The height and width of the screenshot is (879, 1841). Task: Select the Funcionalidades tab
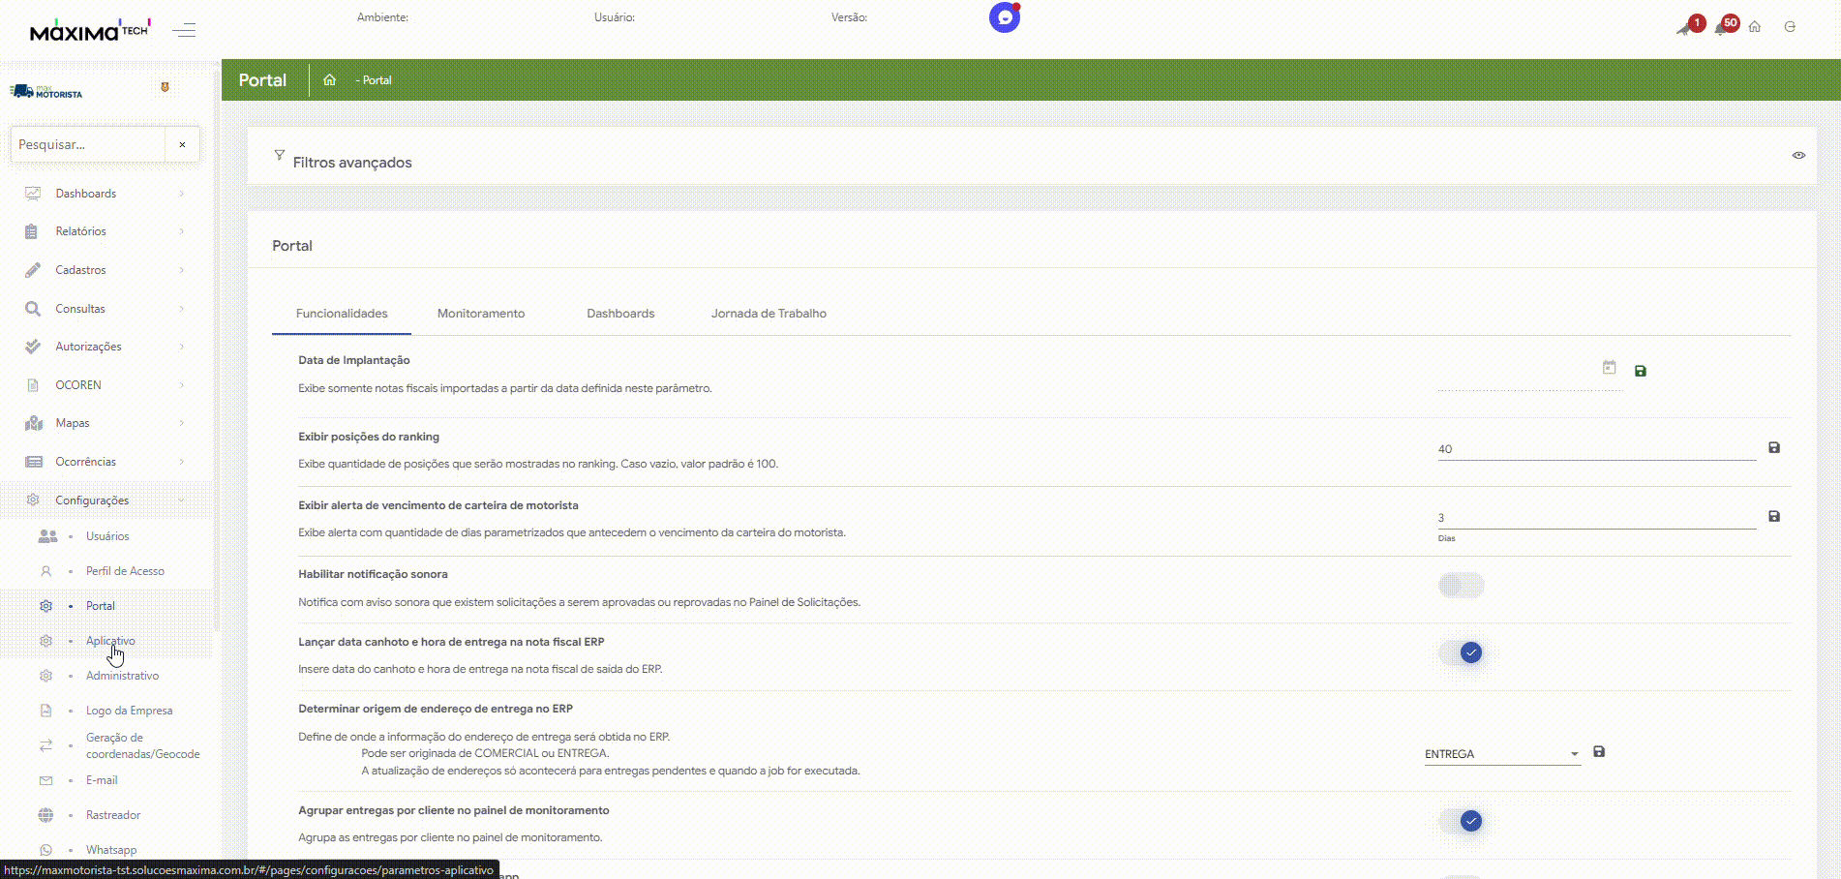[x=342, y=314]
